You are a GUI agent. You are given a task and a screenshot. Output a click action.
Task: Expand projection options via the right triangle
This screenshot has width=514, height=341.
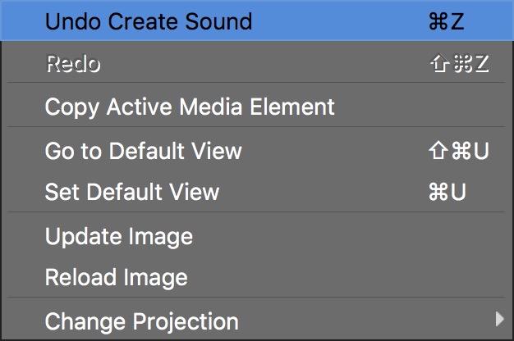(499, 318)
